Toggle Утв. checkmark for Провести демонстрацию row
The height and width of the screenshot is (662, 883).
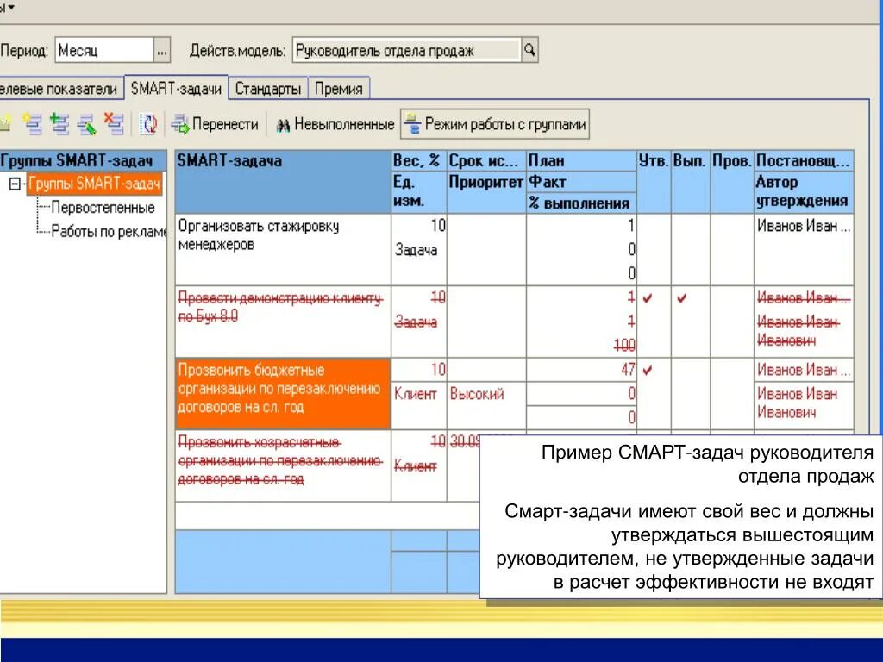(x=648, y=297)
